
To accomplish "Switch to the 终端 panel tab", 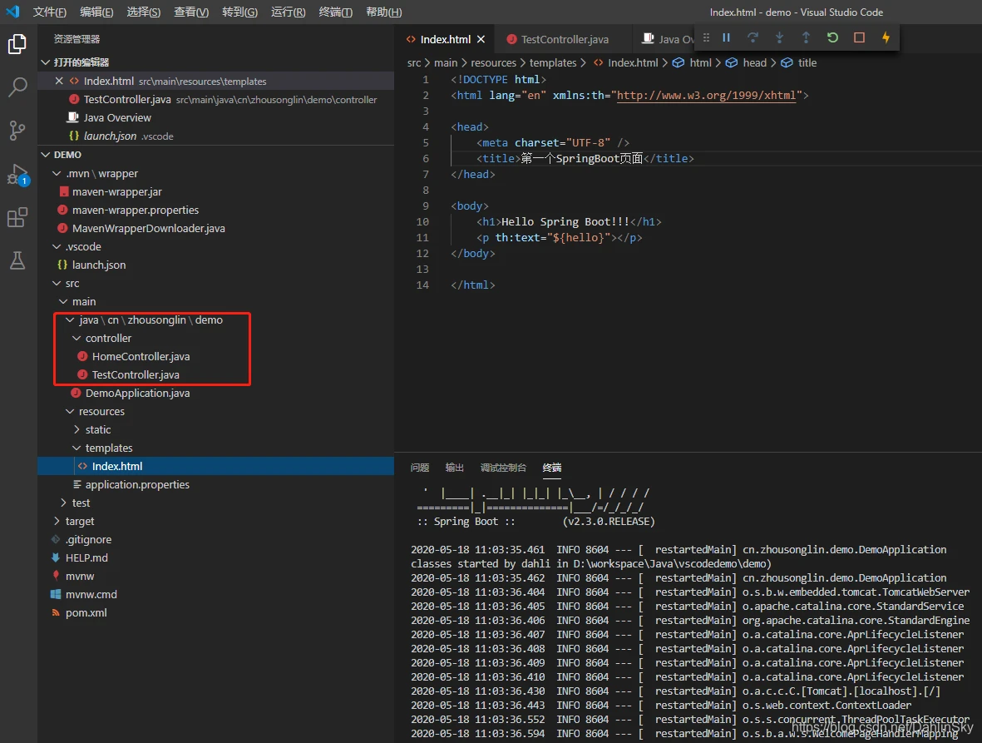I will click(x=552, y=468).
